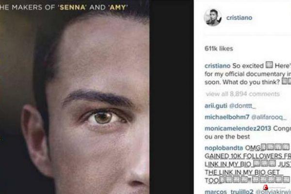291x194 pixels.
Task: Click the emoji after What do you think?
Action: coord(286,81)
